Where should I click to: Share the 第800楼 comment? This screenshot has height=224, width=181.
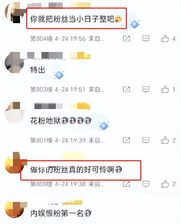(x=126, y=184)
